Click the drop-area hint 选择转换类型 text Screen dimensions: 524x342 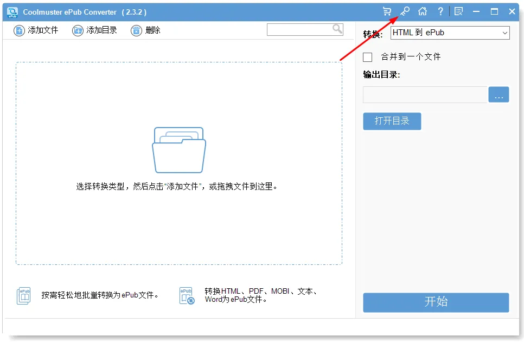coord(177,187)
